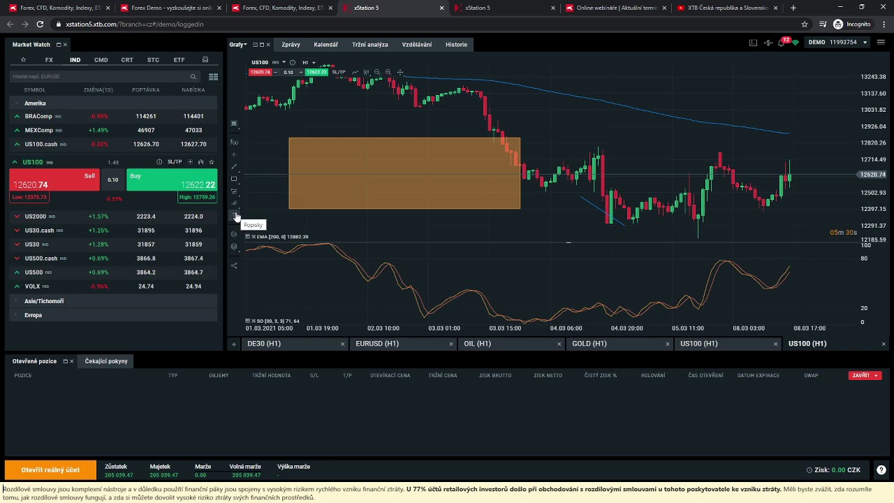Switch to the CMD tab
This screenshot has width=894, height=503.
point(101,60)
